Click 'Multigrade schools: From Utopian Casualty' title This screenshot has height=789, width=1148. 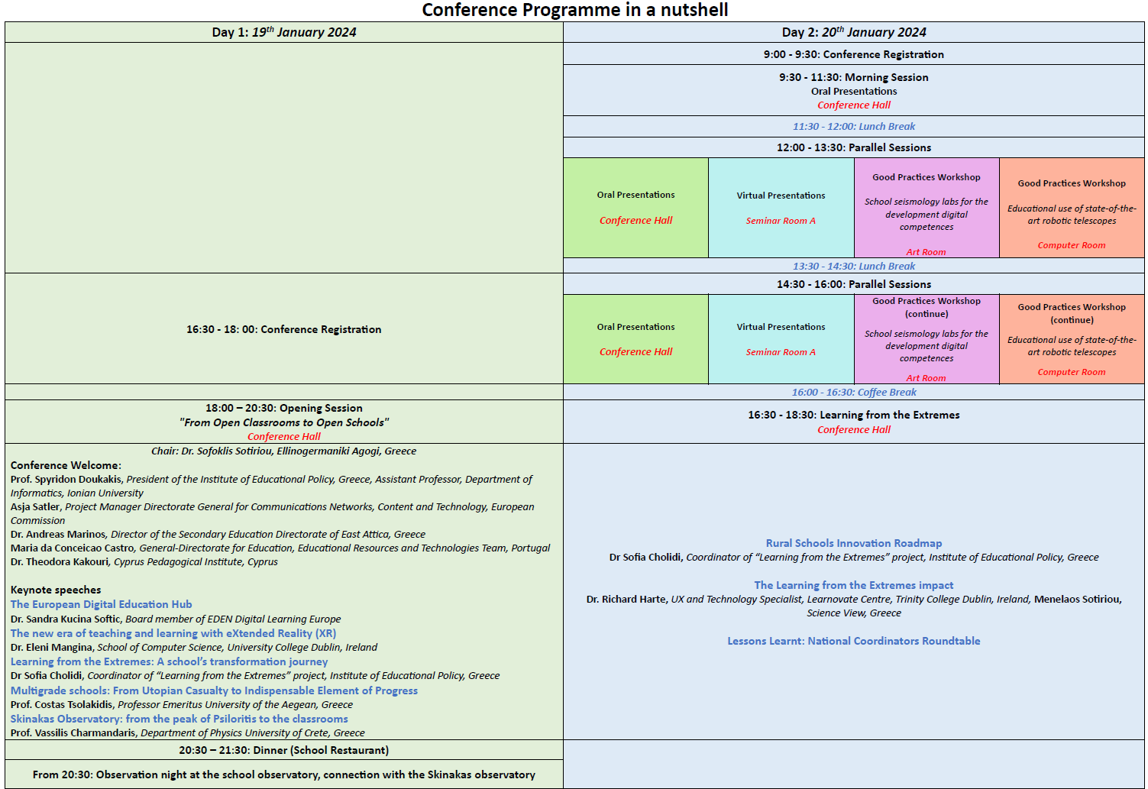tap(214, 690)
